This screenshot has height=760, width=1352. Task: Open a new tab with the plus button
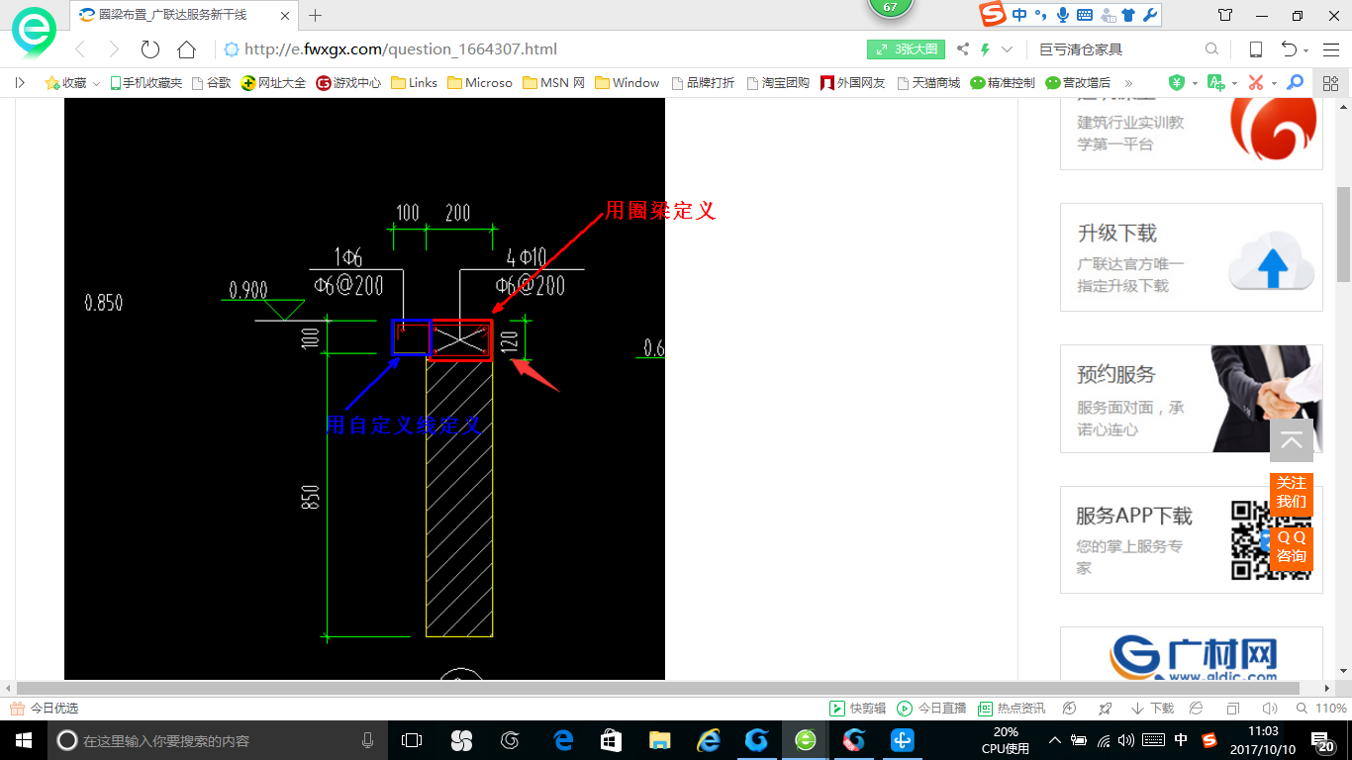pyautogui.click(x=316, y=15)
